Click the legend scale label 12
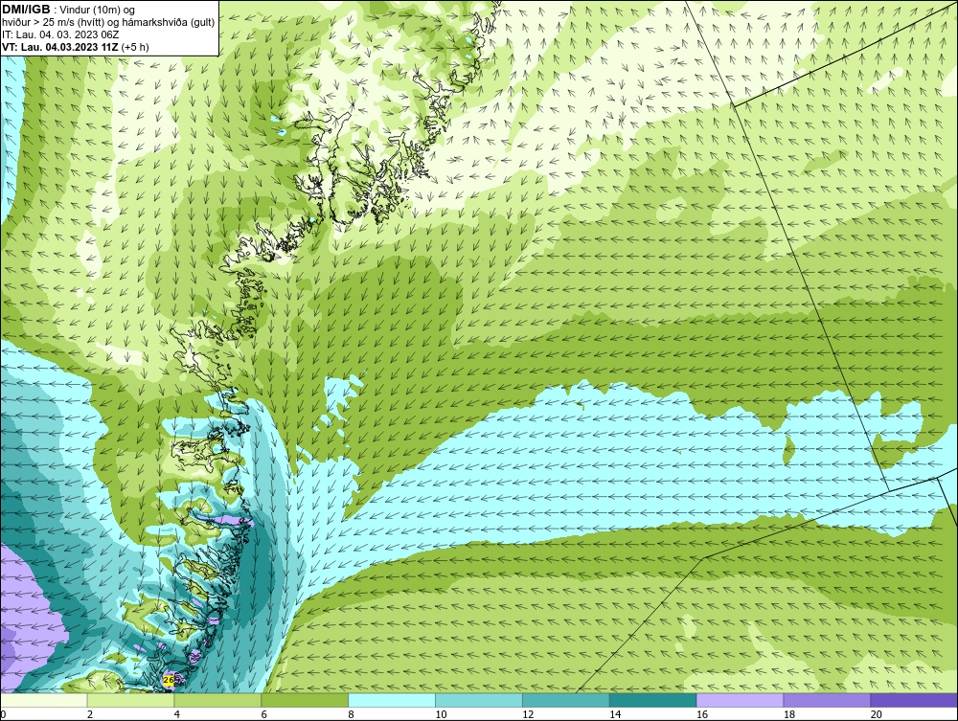 (x=528, y=714)
